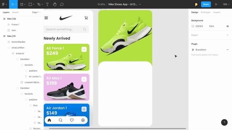Click the Drafts breadcrumb link
Viewport: 232px width, 130px height.
pos(101,4)
